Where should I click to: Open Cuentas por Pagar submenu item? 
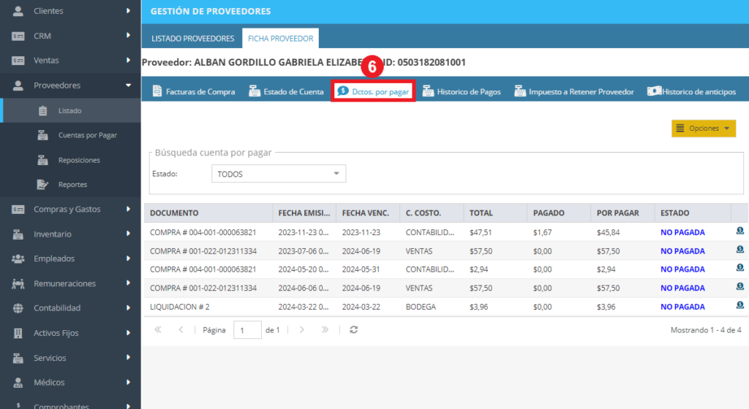(x=88, y=135)
